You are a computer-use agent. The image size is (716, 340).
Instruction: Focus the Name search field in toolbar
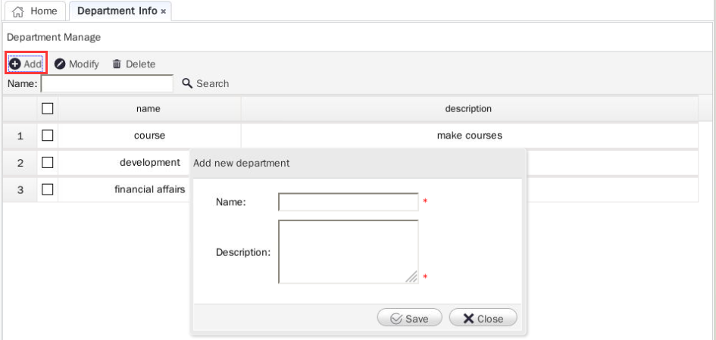coord(107,83)
